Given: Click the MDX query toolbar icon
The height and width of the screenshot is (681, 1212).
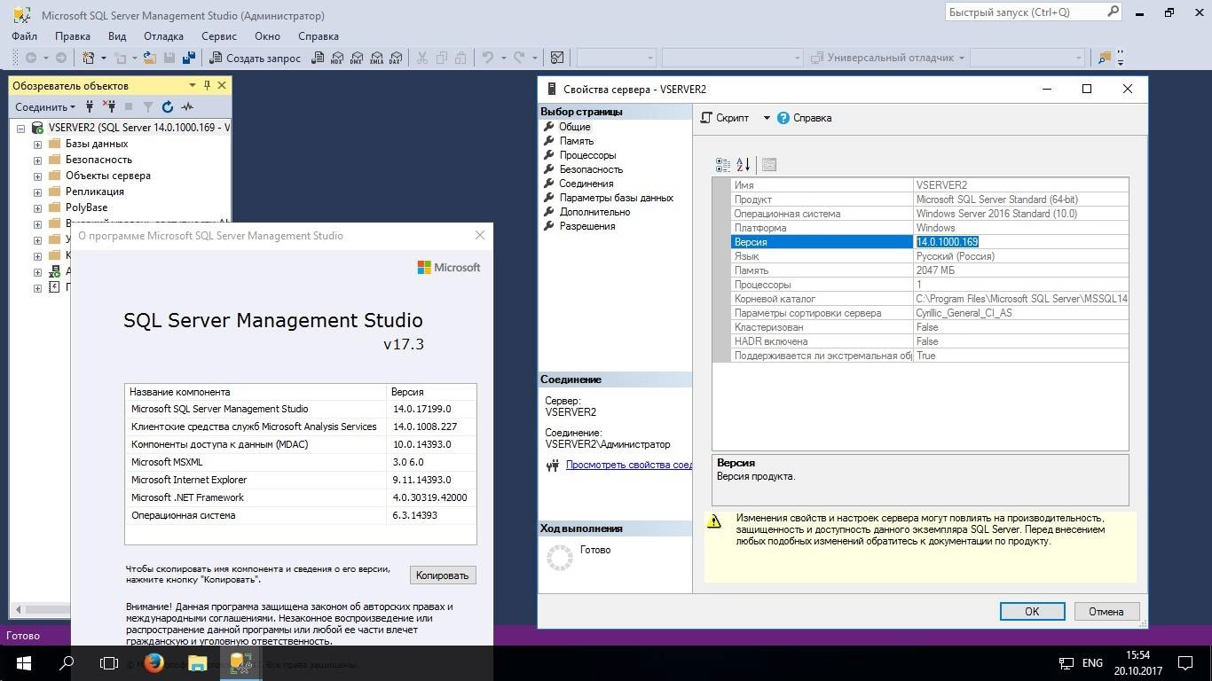Looking at the screenshot, I should click(x=337, y=58).
